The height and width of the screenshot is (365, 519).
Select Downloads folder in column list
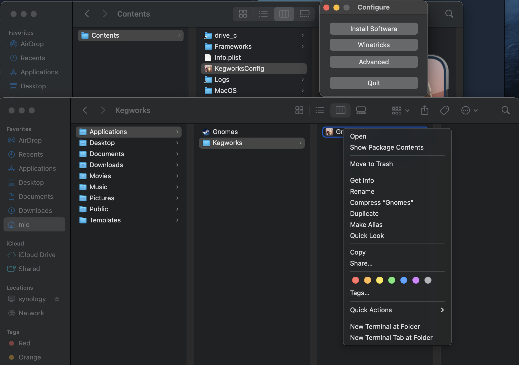[106, 165]
